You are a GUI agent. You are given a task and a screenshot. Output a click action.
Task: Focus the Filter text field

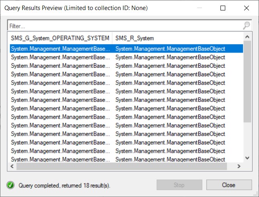point(124,26)
